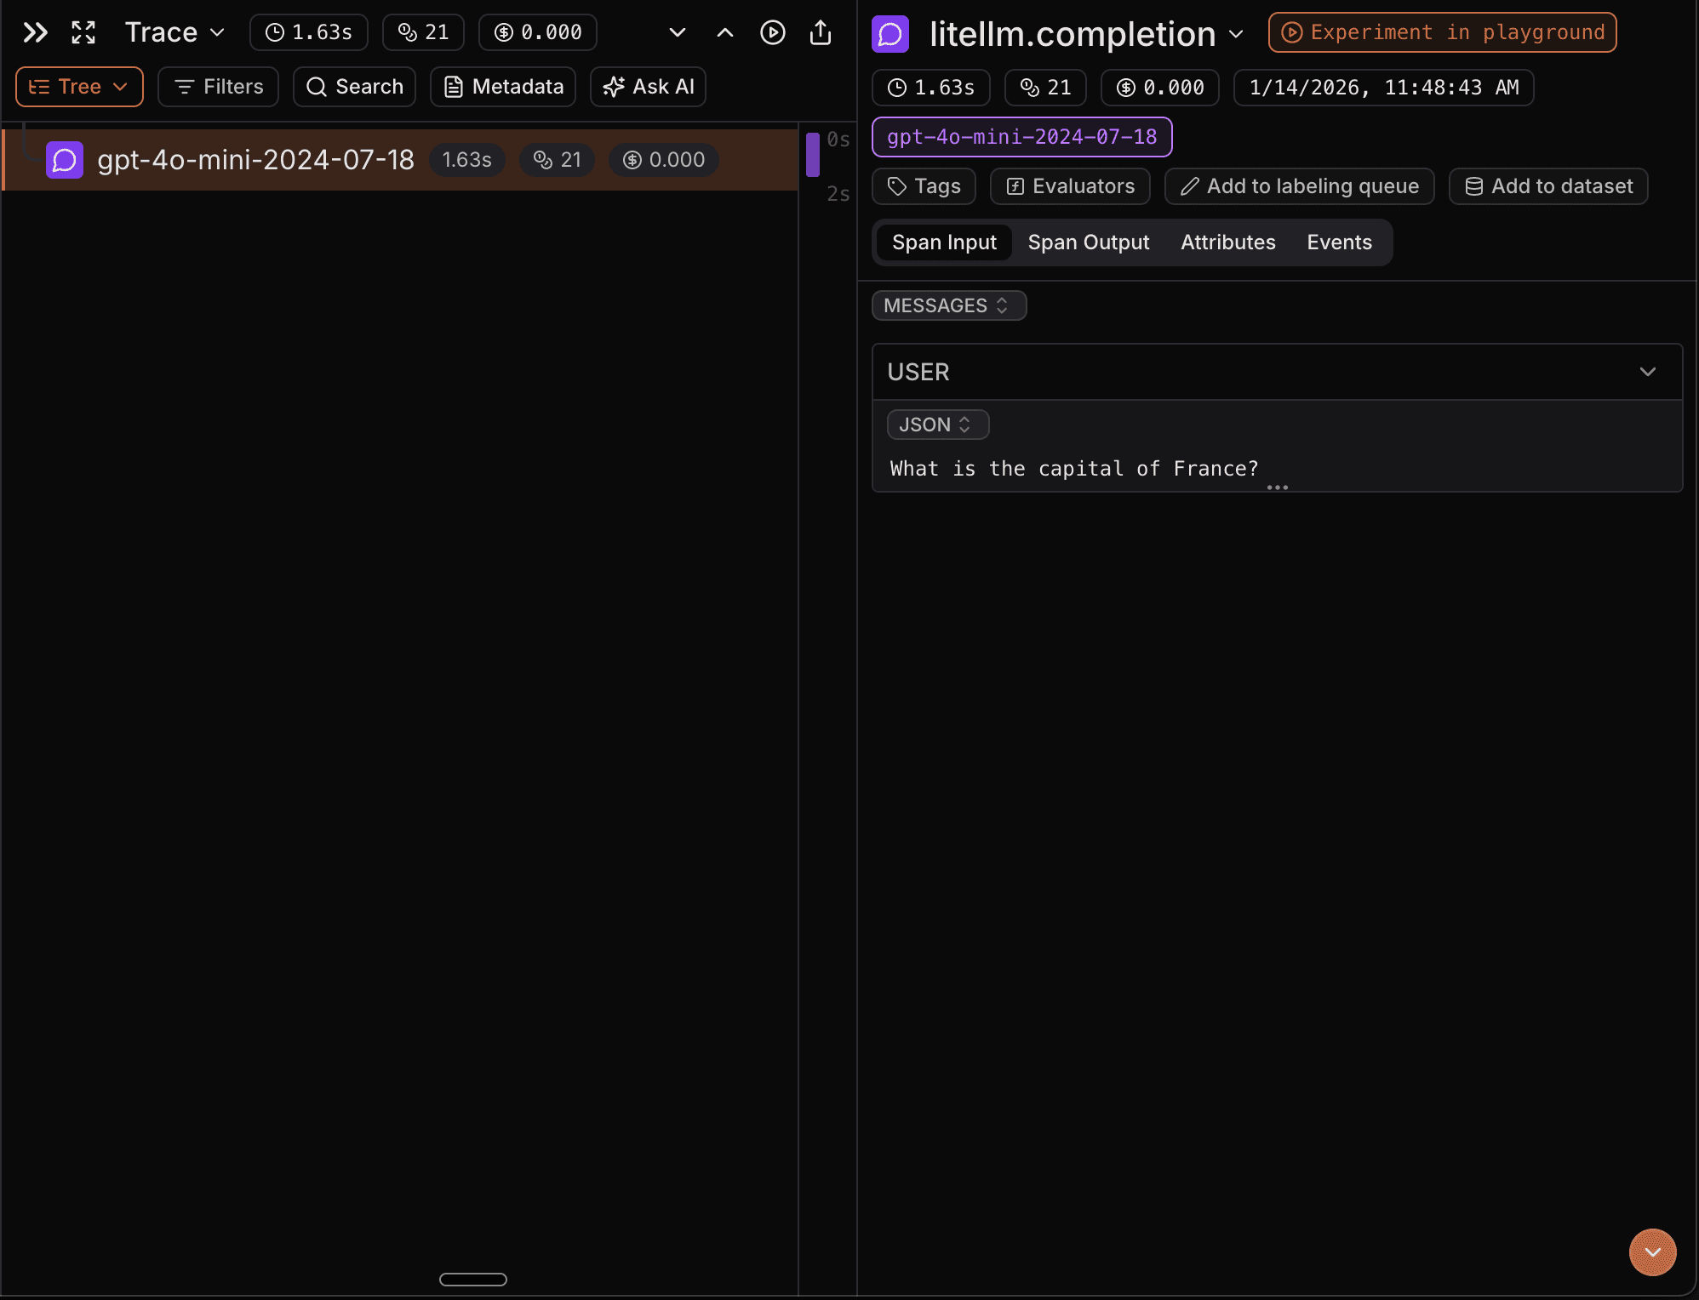Click the Metadata document icon

tap(455, 86)
